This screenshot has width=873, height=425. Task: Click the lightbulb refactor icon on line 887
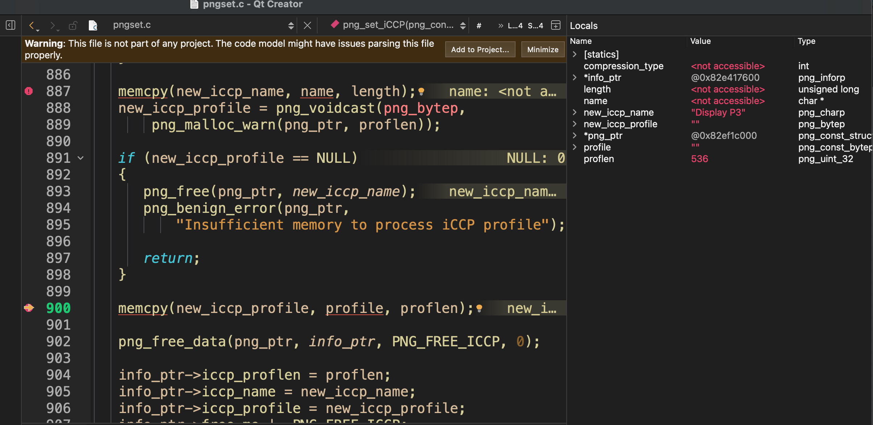[421, 91]
